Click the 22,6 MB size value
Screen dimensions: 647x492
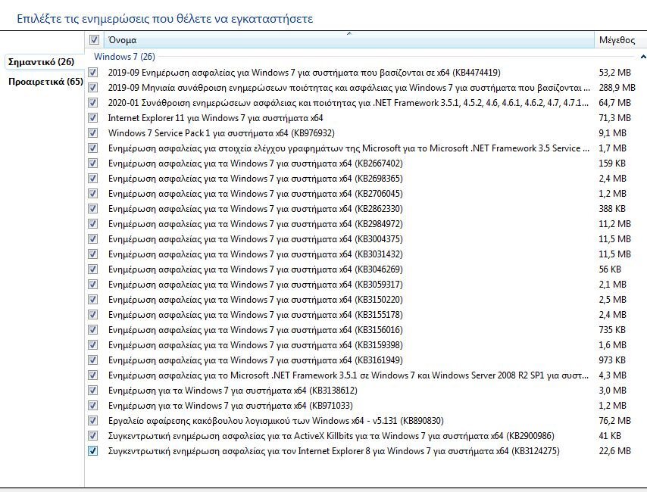pyautogui.click(x=615, y=451)
